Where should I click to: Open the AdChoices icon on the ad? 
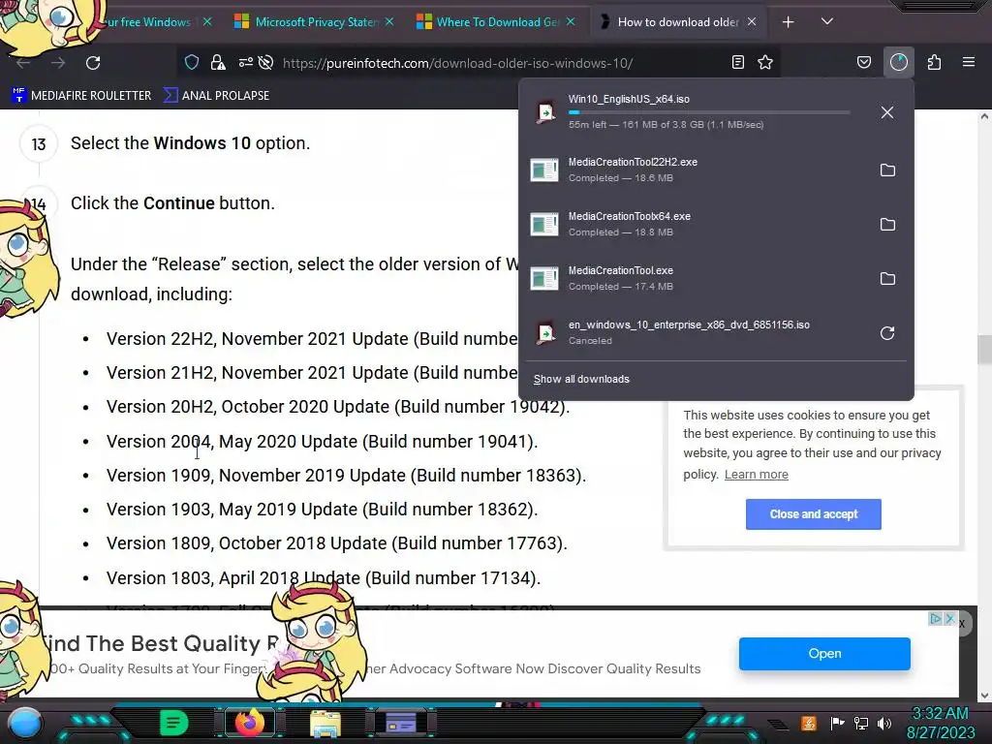pyautogui.click(x=935, y=619)
